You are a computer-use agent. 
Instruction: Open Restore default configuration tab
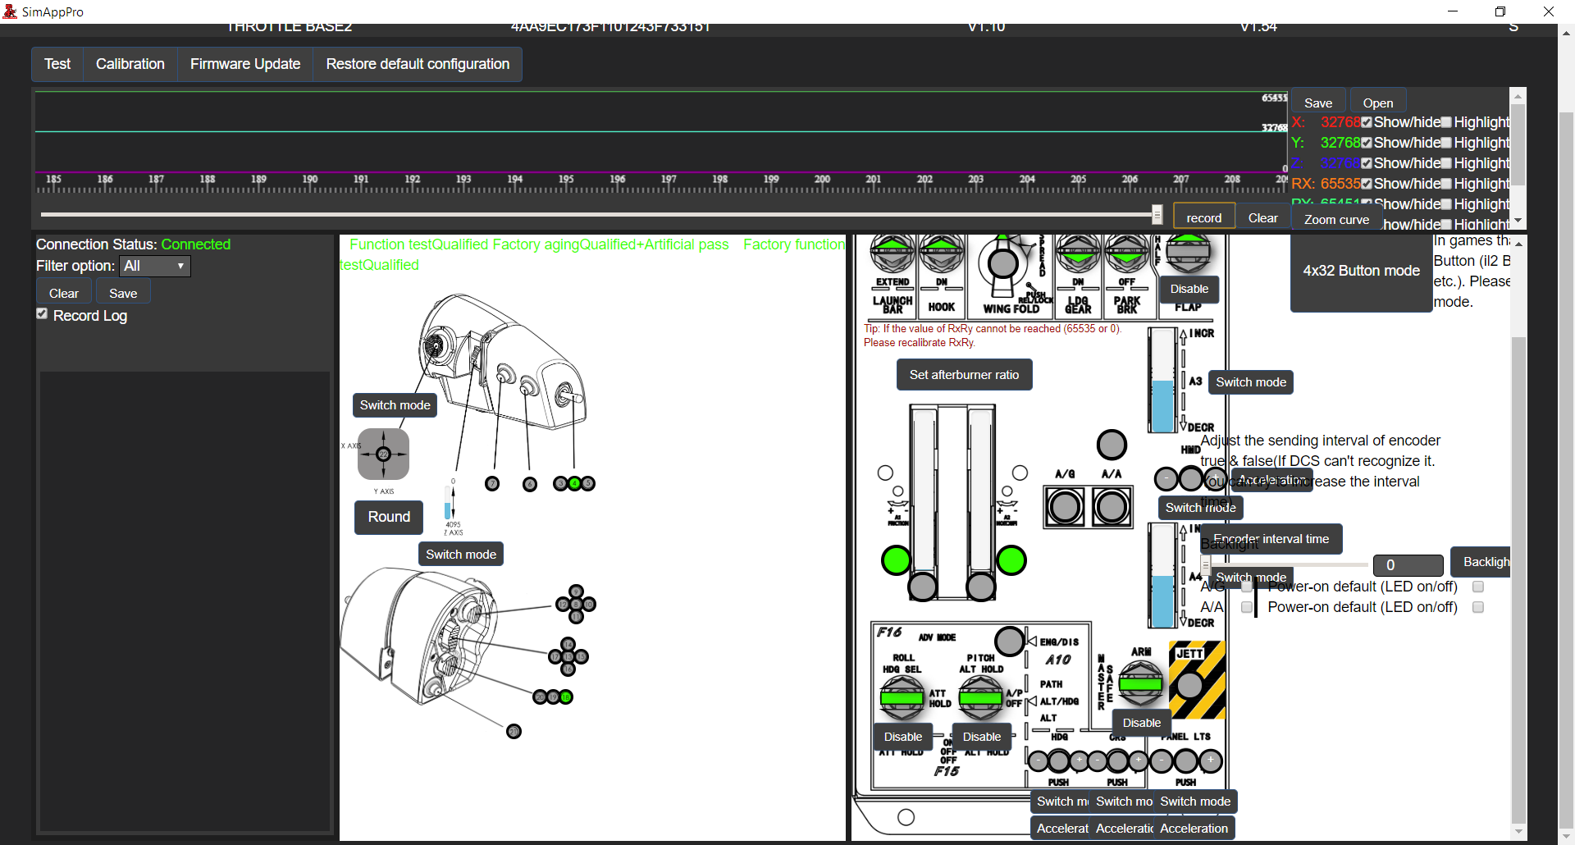pyautogui.click(x=418, y=64)
